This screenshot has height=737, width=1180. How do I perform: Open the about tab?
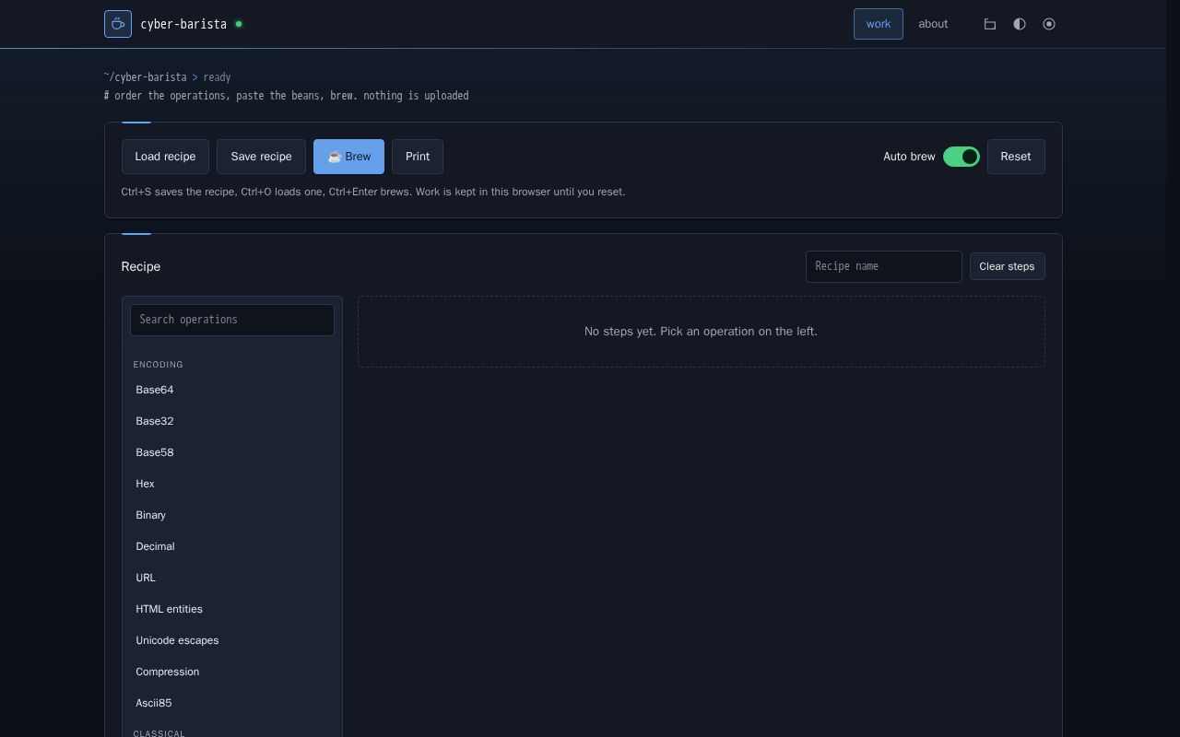coord(933,24)
